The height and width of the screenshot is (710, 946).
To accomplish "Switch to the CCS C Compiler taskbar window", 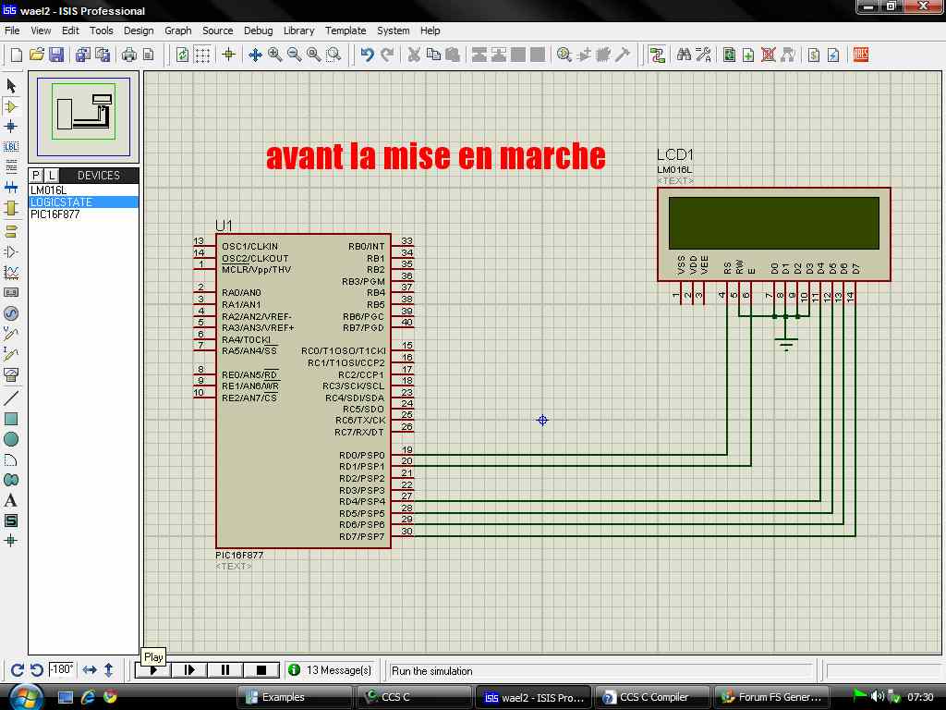I will point(652,697).
